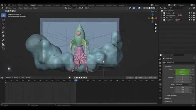Select the Measure tool

coord(3,44)
